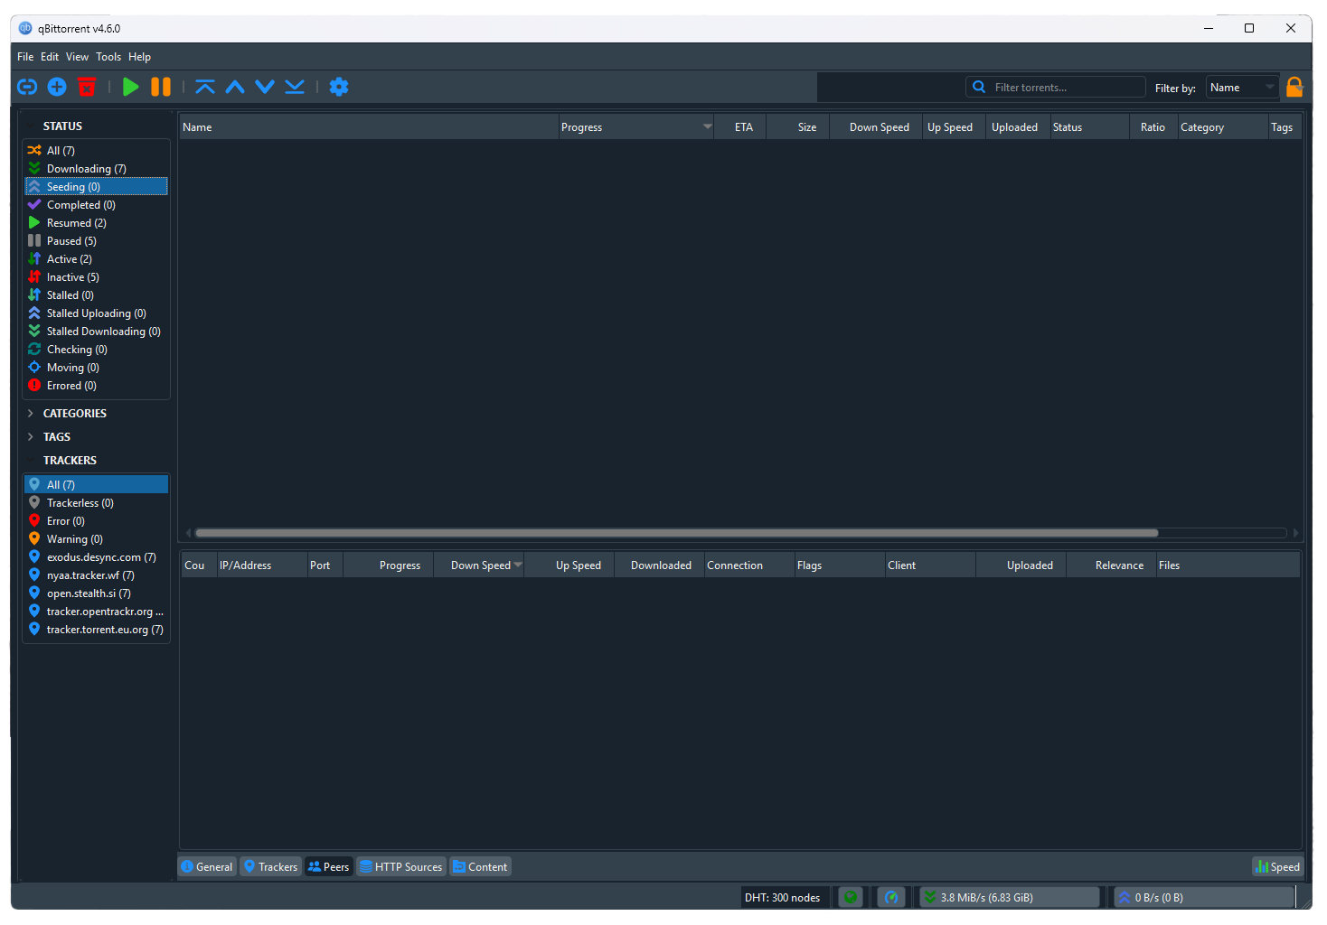Click DHT: 300 nodes status text
The image size is (1327, 925).
click(783, 898)
